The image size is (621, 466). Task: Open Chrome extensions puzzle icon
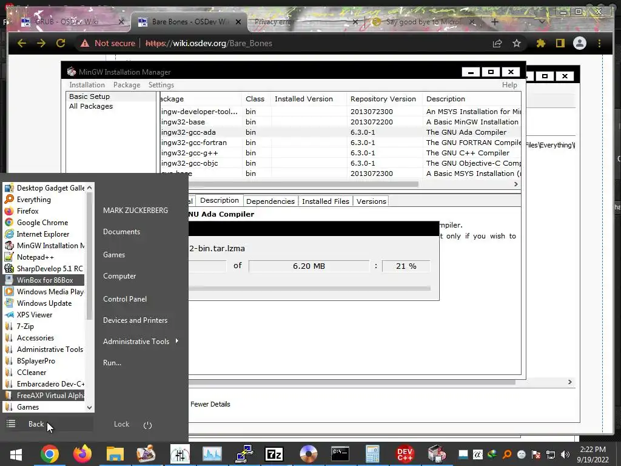click(540, 43)
